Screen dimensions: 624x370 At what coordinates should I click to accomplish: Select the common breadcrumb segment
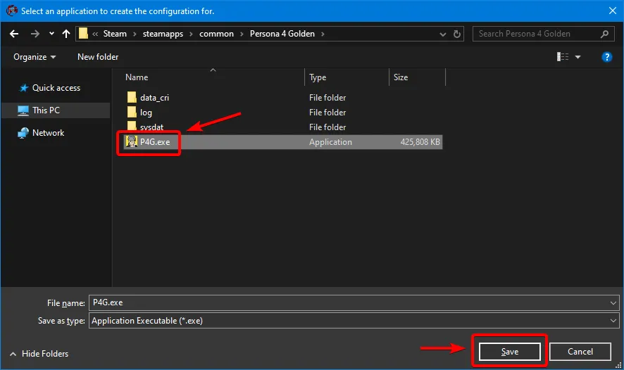point(216,34)
